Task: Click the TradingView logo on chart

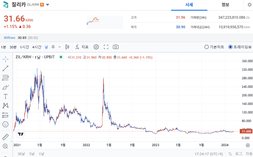Action: [x=21, y=134]
